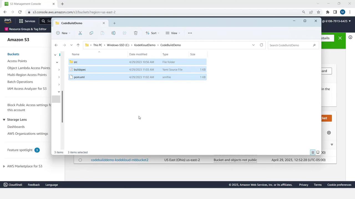
Task: Refresh the CodeBuildDemo folder view
Action: click(261, 45)
